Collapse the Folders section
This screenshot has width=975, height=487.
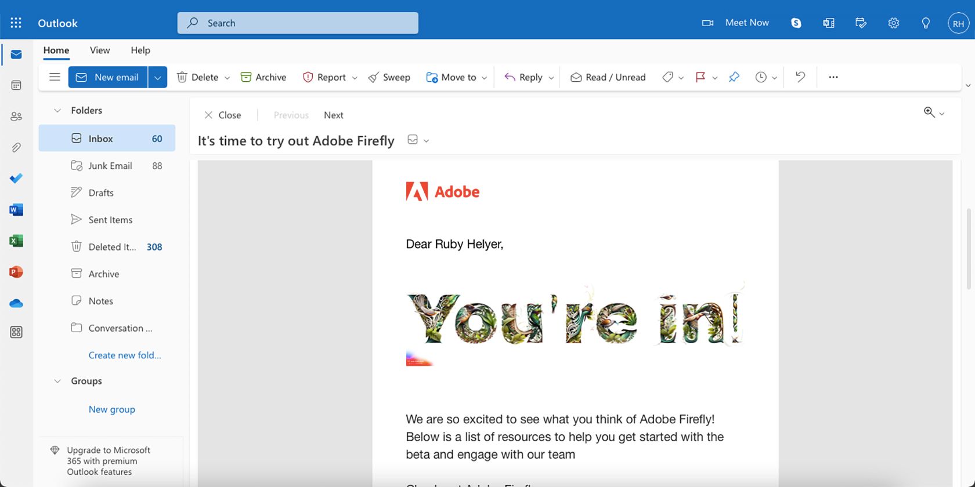[57, 110]
